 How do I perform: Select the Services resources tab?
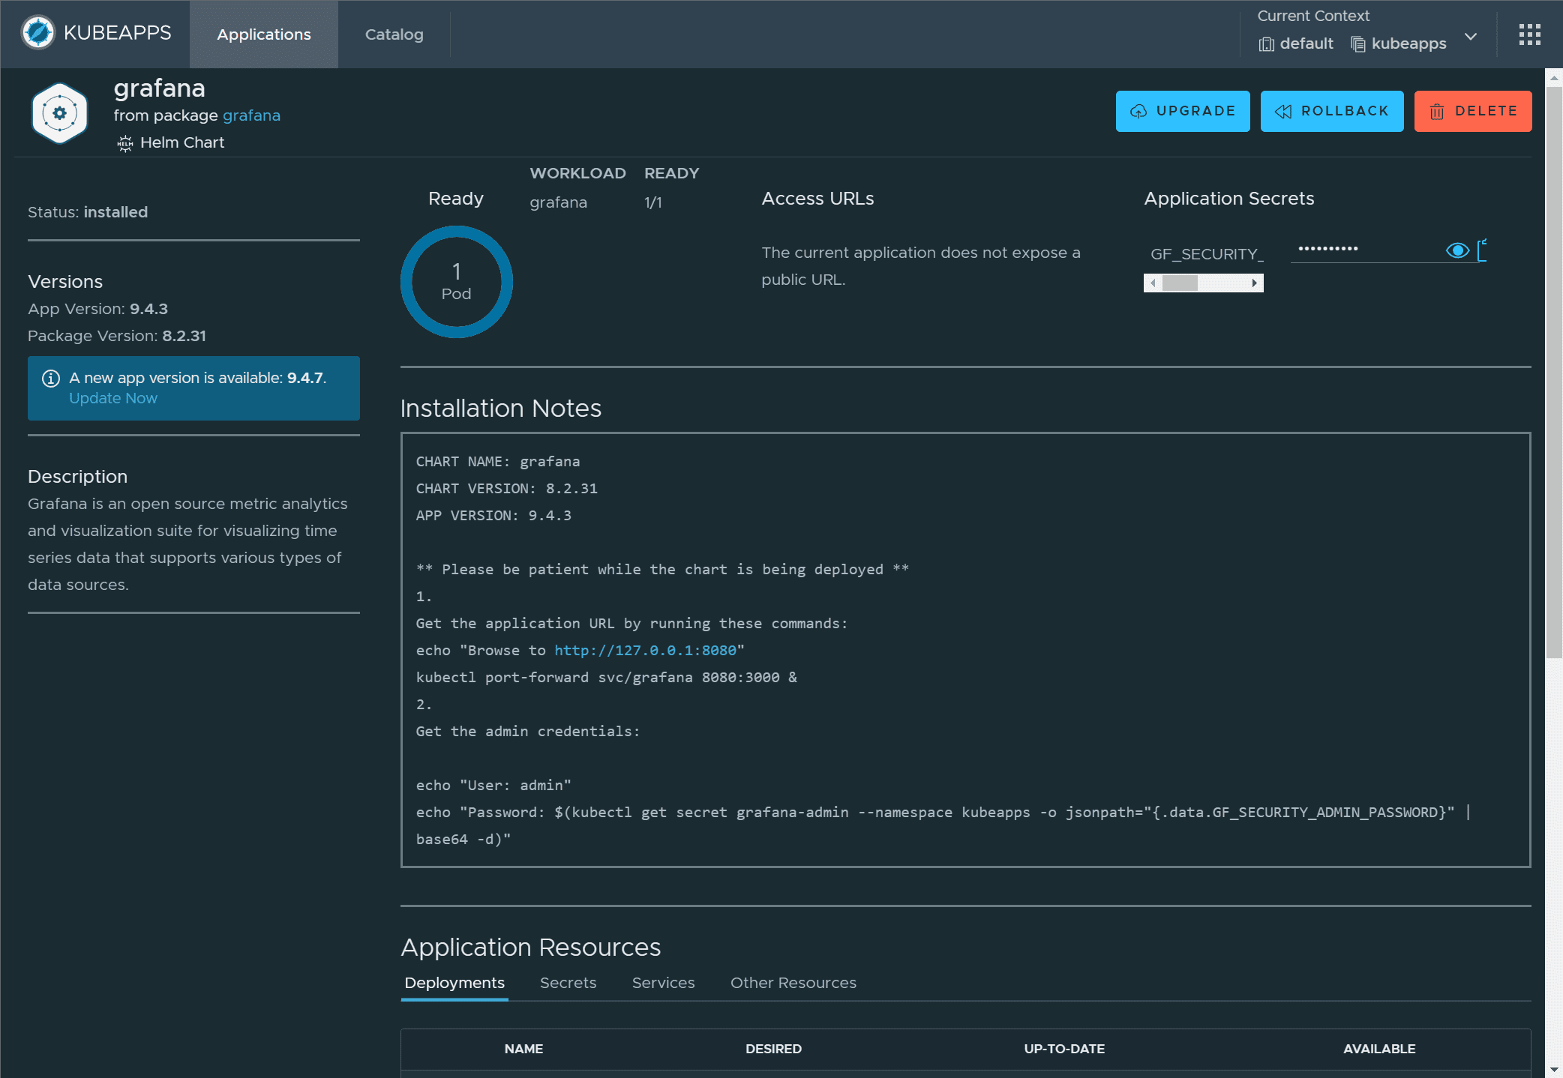pyautogui.click(x=663, y=983)
